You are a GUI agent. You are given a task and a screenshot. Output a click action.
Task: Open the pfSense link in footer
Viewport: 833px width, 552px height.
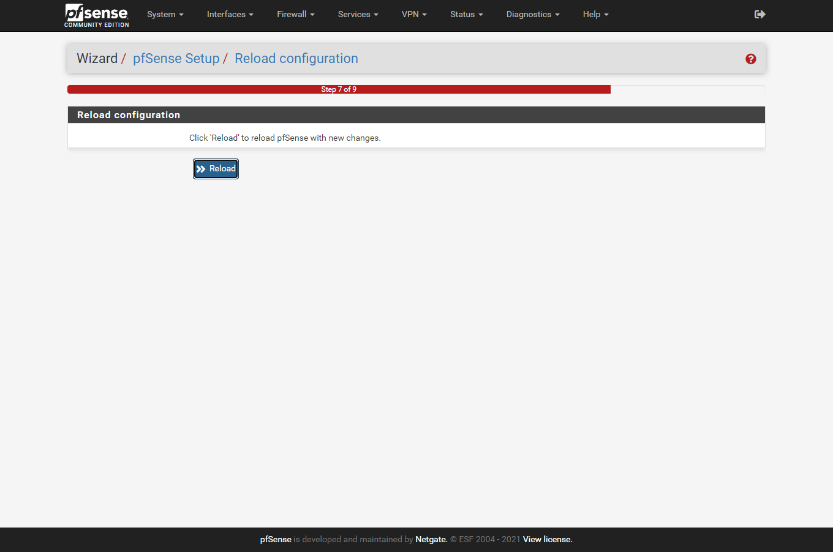[x=276, y=539]
